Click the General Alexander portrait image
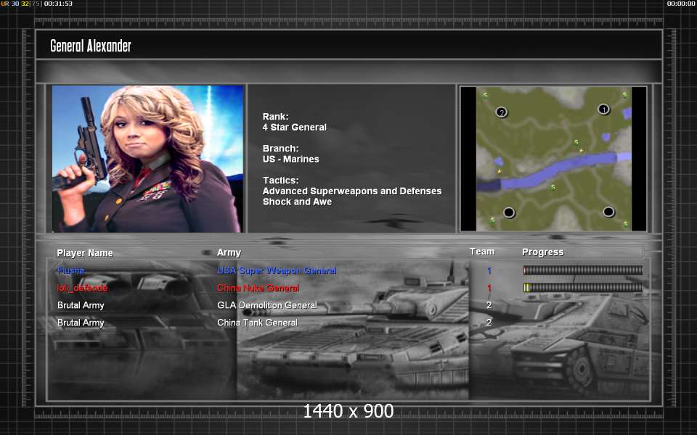This screenshot has width=697, height=435. (147, 159)
